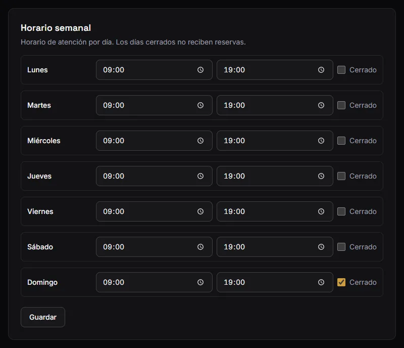This screenshot has height=348, width=404.
Task: Click the Cerrado label in the Miércoles row
Action: click(x=363, y=141)
